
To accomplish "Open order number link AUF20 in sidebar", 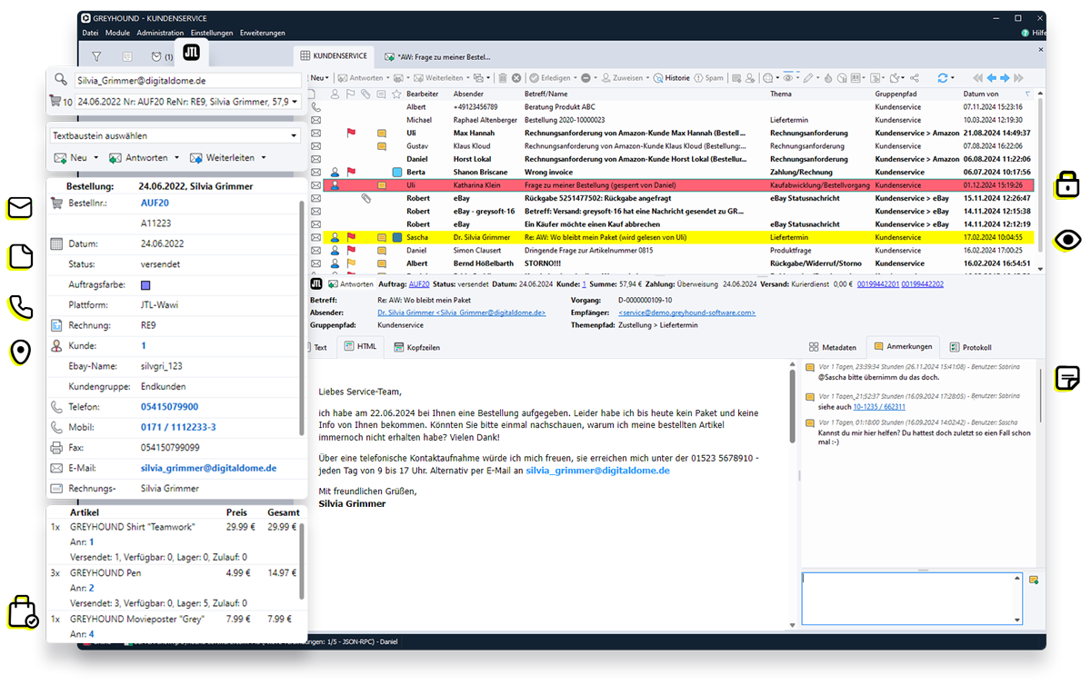I will pos(155,203).
